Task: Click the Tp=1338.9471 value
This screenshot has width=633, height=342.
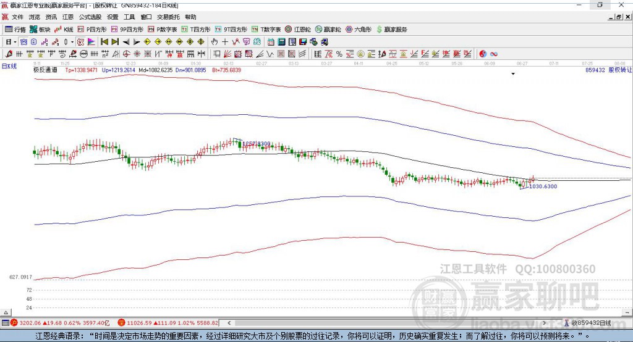Action: coord(82,70)
